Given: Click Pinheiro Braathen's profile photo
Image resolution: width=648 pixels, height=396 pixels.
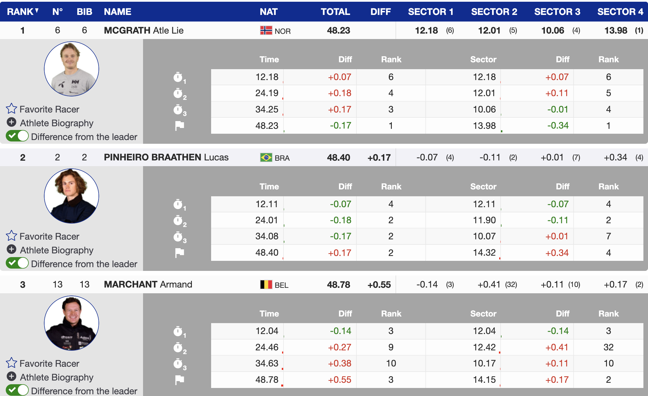Looking at the screenshot, I should [x=72, y=196].
